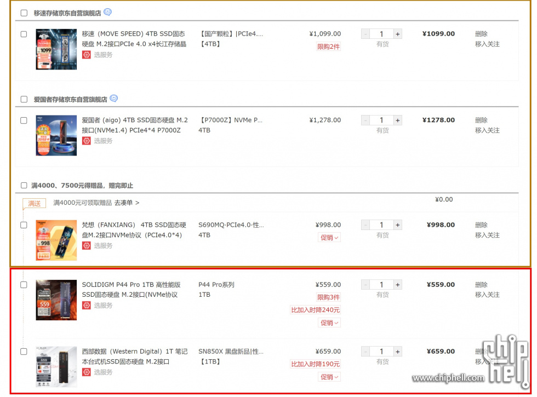
Task: Open Western Digital 1T SSD product title
Action: click(135, 356)
